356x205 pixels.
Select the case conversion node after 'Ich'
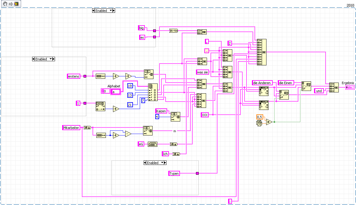[176, 154]
